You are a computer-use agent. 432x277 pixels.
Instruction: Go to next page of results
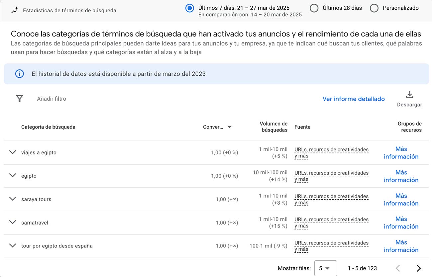[418, 268]
